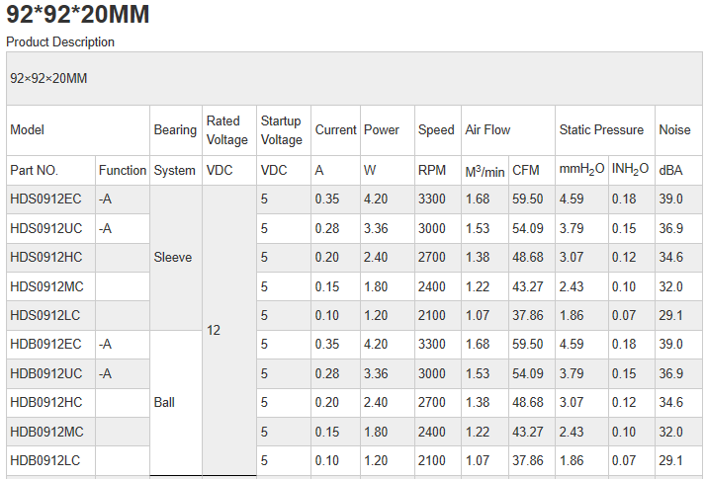Image resolution: width=706 pixels, height=479 pixels.
Task: Select the CFM unit subheader
Action: 526,170
